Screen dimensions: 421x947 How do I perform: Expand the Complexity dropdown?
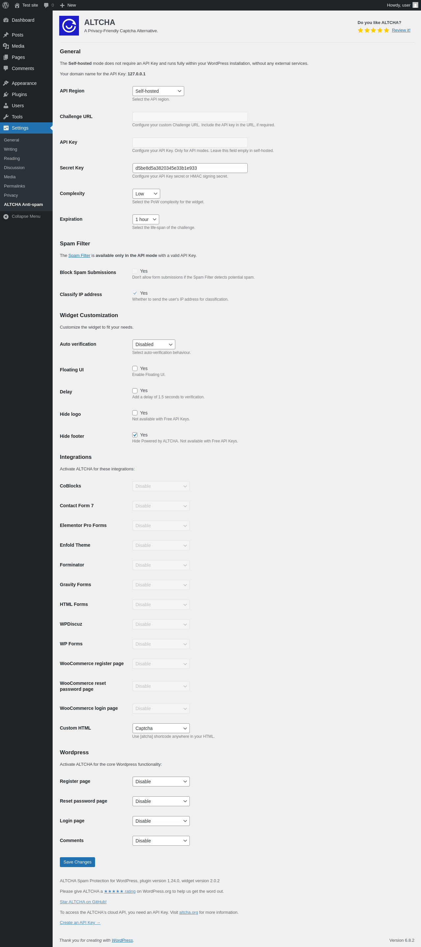pyautogui.click(x=146, y=194)
